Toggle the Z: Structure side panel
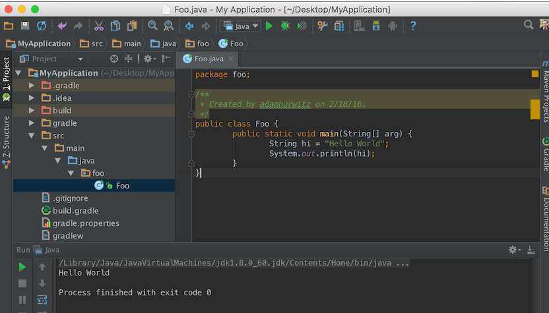 click(6, 137)
